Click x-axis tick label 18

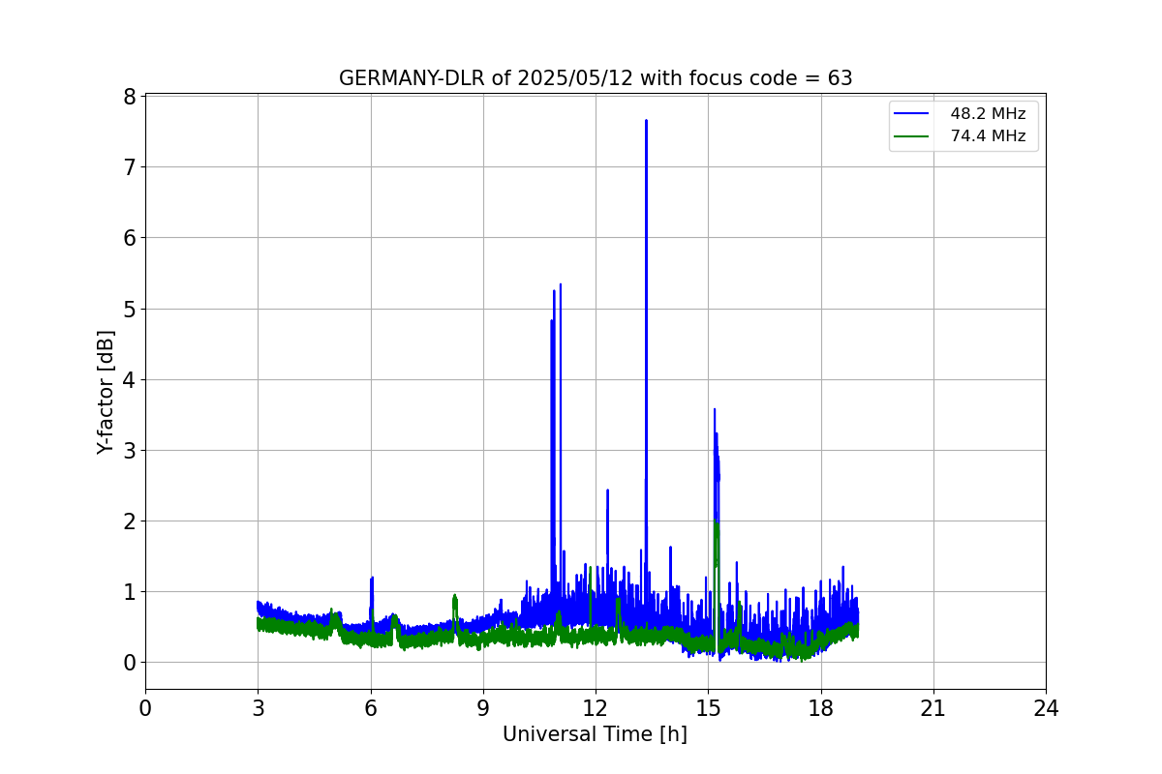point(821,708)
